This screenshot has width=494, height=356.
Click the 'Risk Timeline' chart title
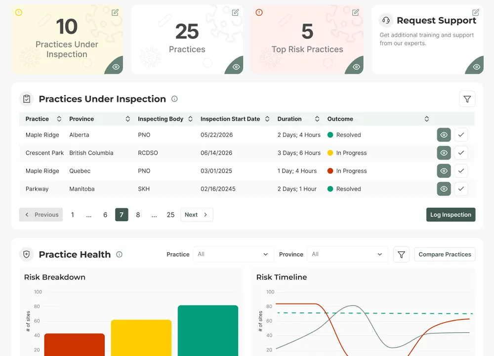[x=282, y=277]
